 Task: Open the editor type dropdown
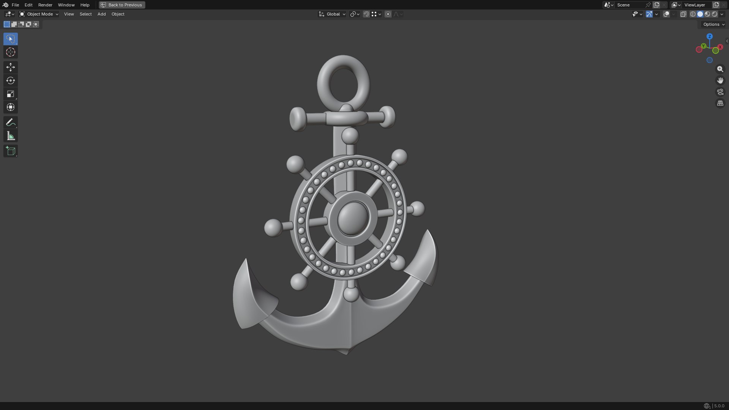(x=9, y=14)
